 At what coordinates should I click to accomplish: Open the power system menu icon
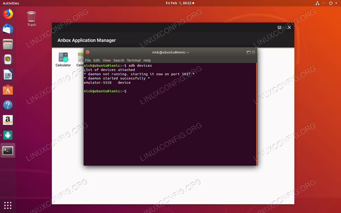[x=331, y=3]
